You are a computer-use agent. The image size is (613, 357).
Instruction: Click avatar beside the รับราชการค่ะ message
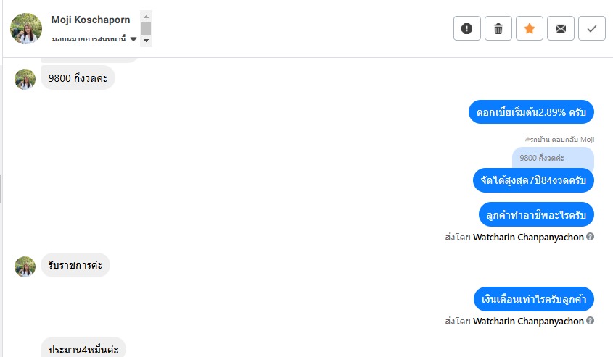pyautogui.click(x=25, y=266)
